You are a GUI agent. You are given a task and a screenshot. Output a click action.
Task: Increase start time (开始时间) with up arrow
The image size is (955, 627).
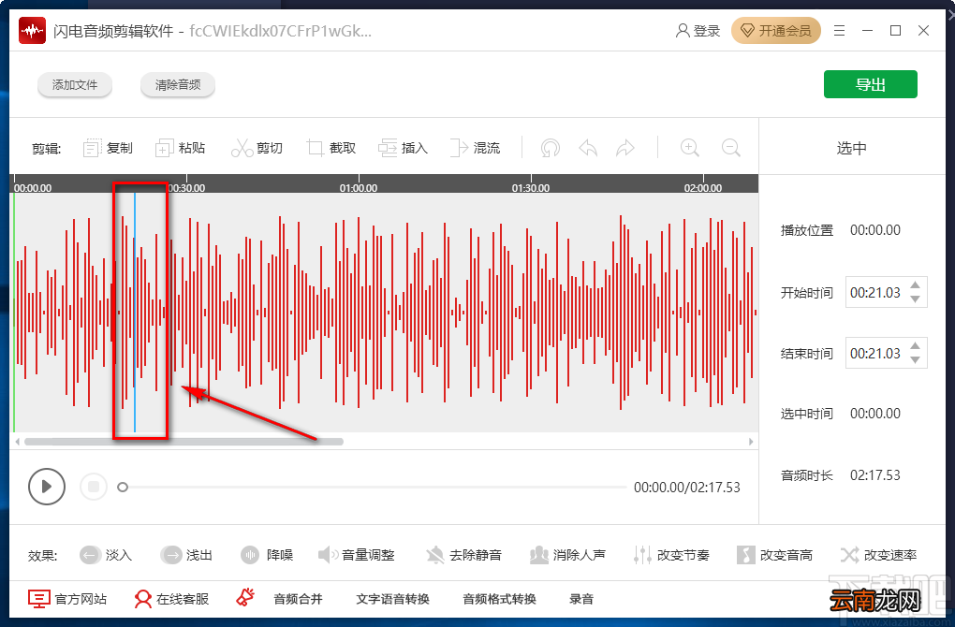915,284
